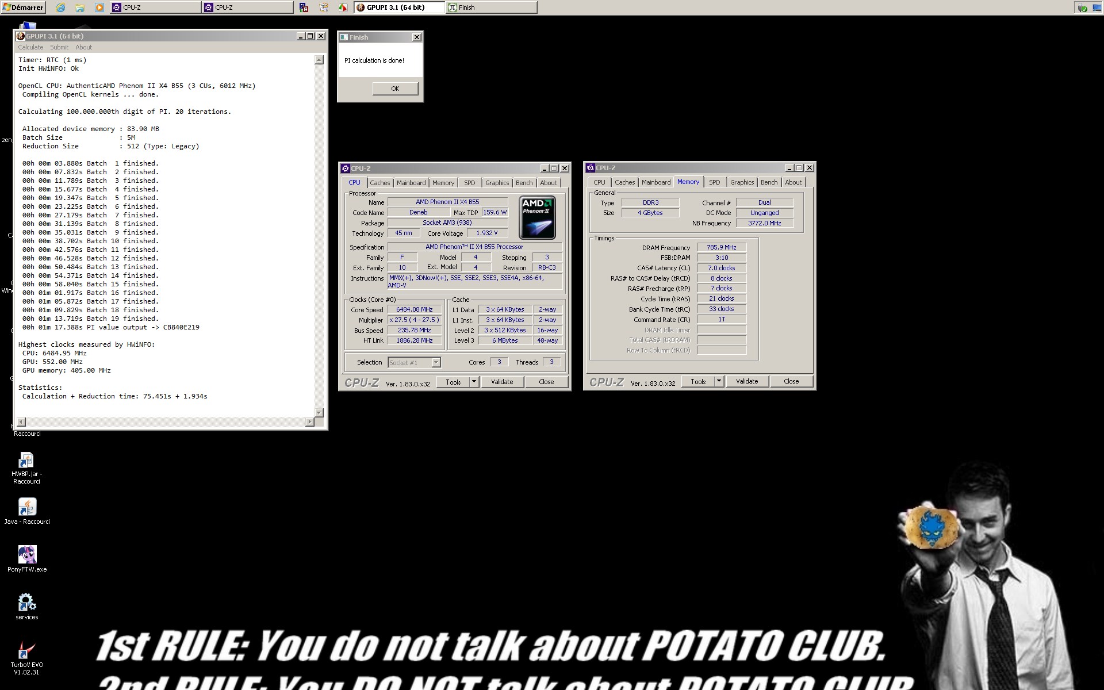
Task: Open the Submit menu in GPUPI
Action: tap(59, 47)
